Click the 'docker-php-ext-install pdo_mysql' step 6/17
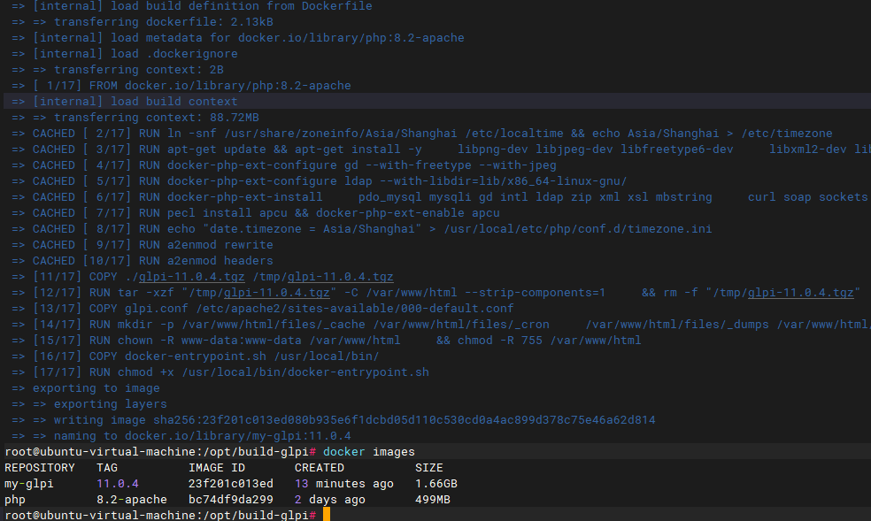The image size is (871, 521). (x=441, y=197)
